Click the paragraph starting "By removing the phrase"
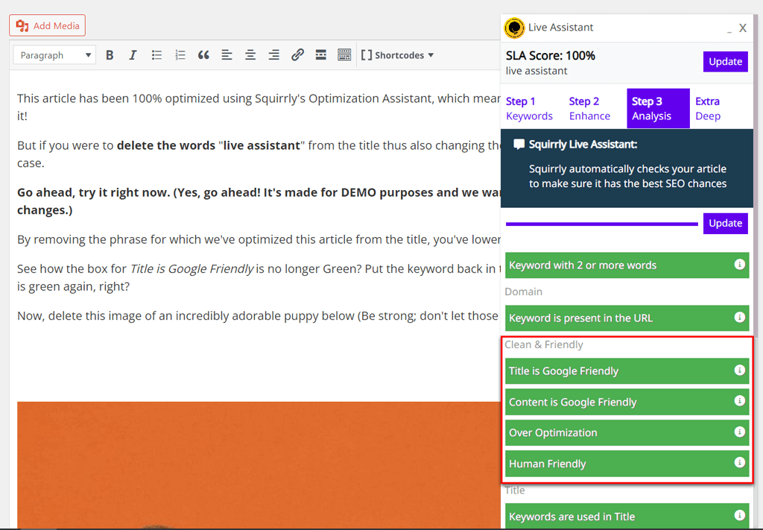This screenshot has height=530, width=763. point(259,239)
